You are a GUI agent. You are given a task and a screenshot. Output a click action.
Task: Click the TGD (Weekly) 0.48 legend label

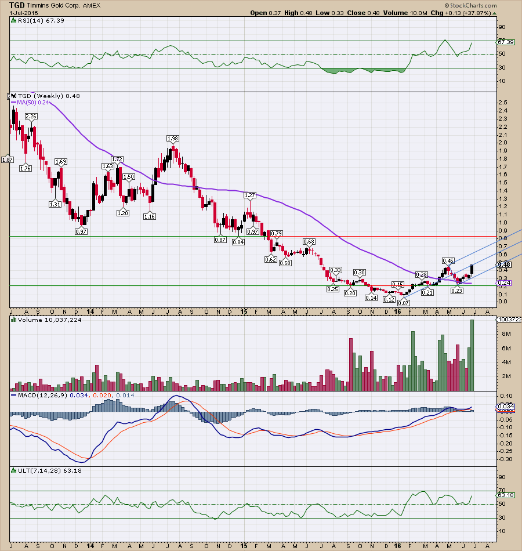click(49, 96)
